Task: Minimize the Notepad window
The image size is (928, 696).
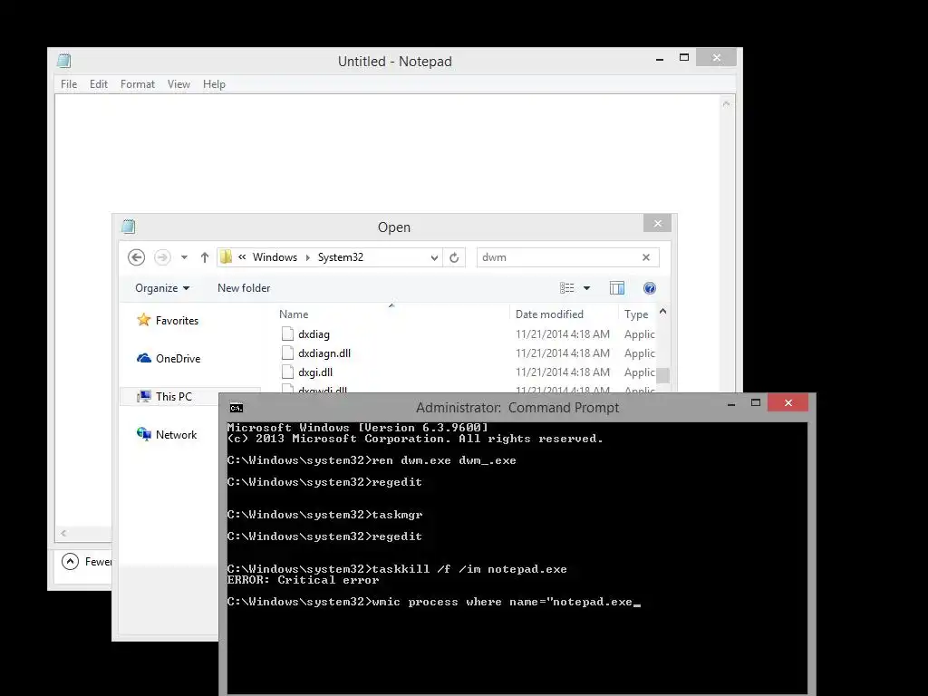Action: pos(660,58)
